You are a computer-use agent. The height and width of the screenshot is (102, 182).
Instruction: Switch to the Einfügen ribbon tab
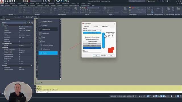coord(8,5)
